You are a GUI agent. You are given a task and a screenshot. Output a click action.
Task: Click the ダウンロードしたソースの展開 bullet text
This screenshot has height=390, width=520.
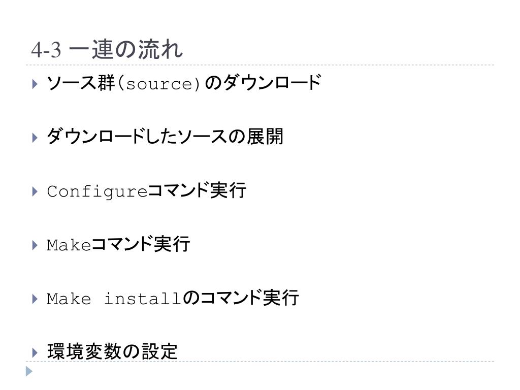[165, 137]
